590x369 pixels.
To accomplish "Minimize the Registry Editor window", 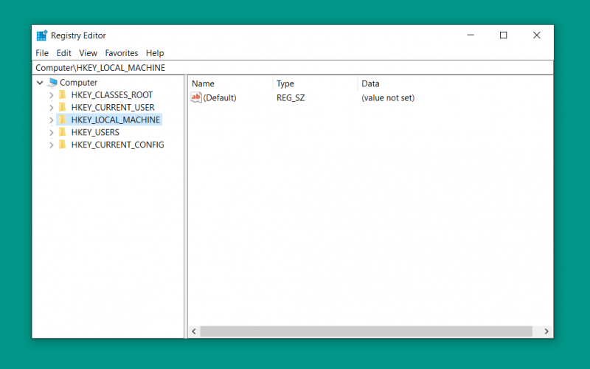I will pos(471,35).
